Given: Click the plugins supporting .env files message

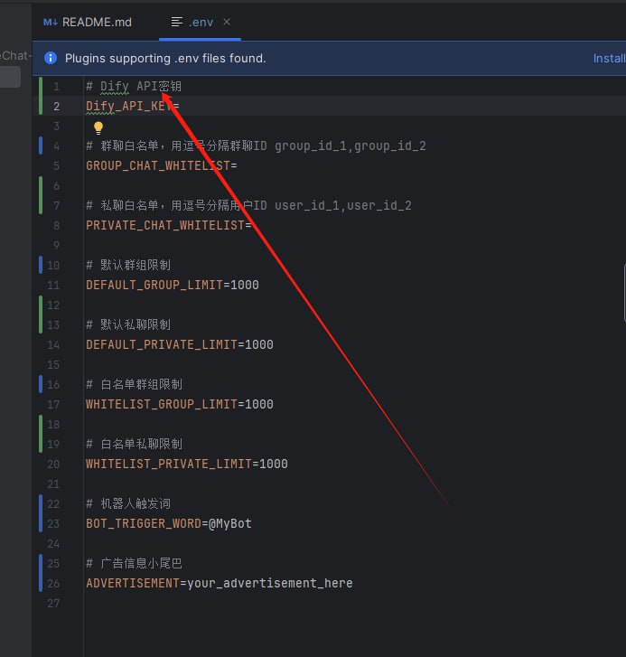Looking at the screenshot, I should 165,58.
